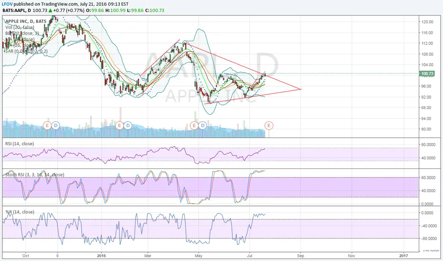Click the earnings E marker just before May

pos(194,125)
